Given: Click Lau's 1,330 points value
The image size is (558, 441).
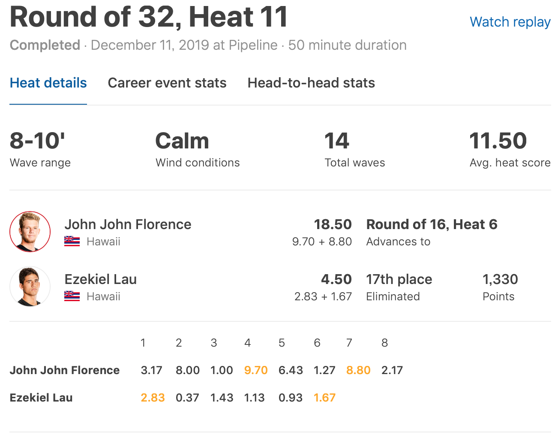Looking at the screenshot, I should [x=500, y=279].
